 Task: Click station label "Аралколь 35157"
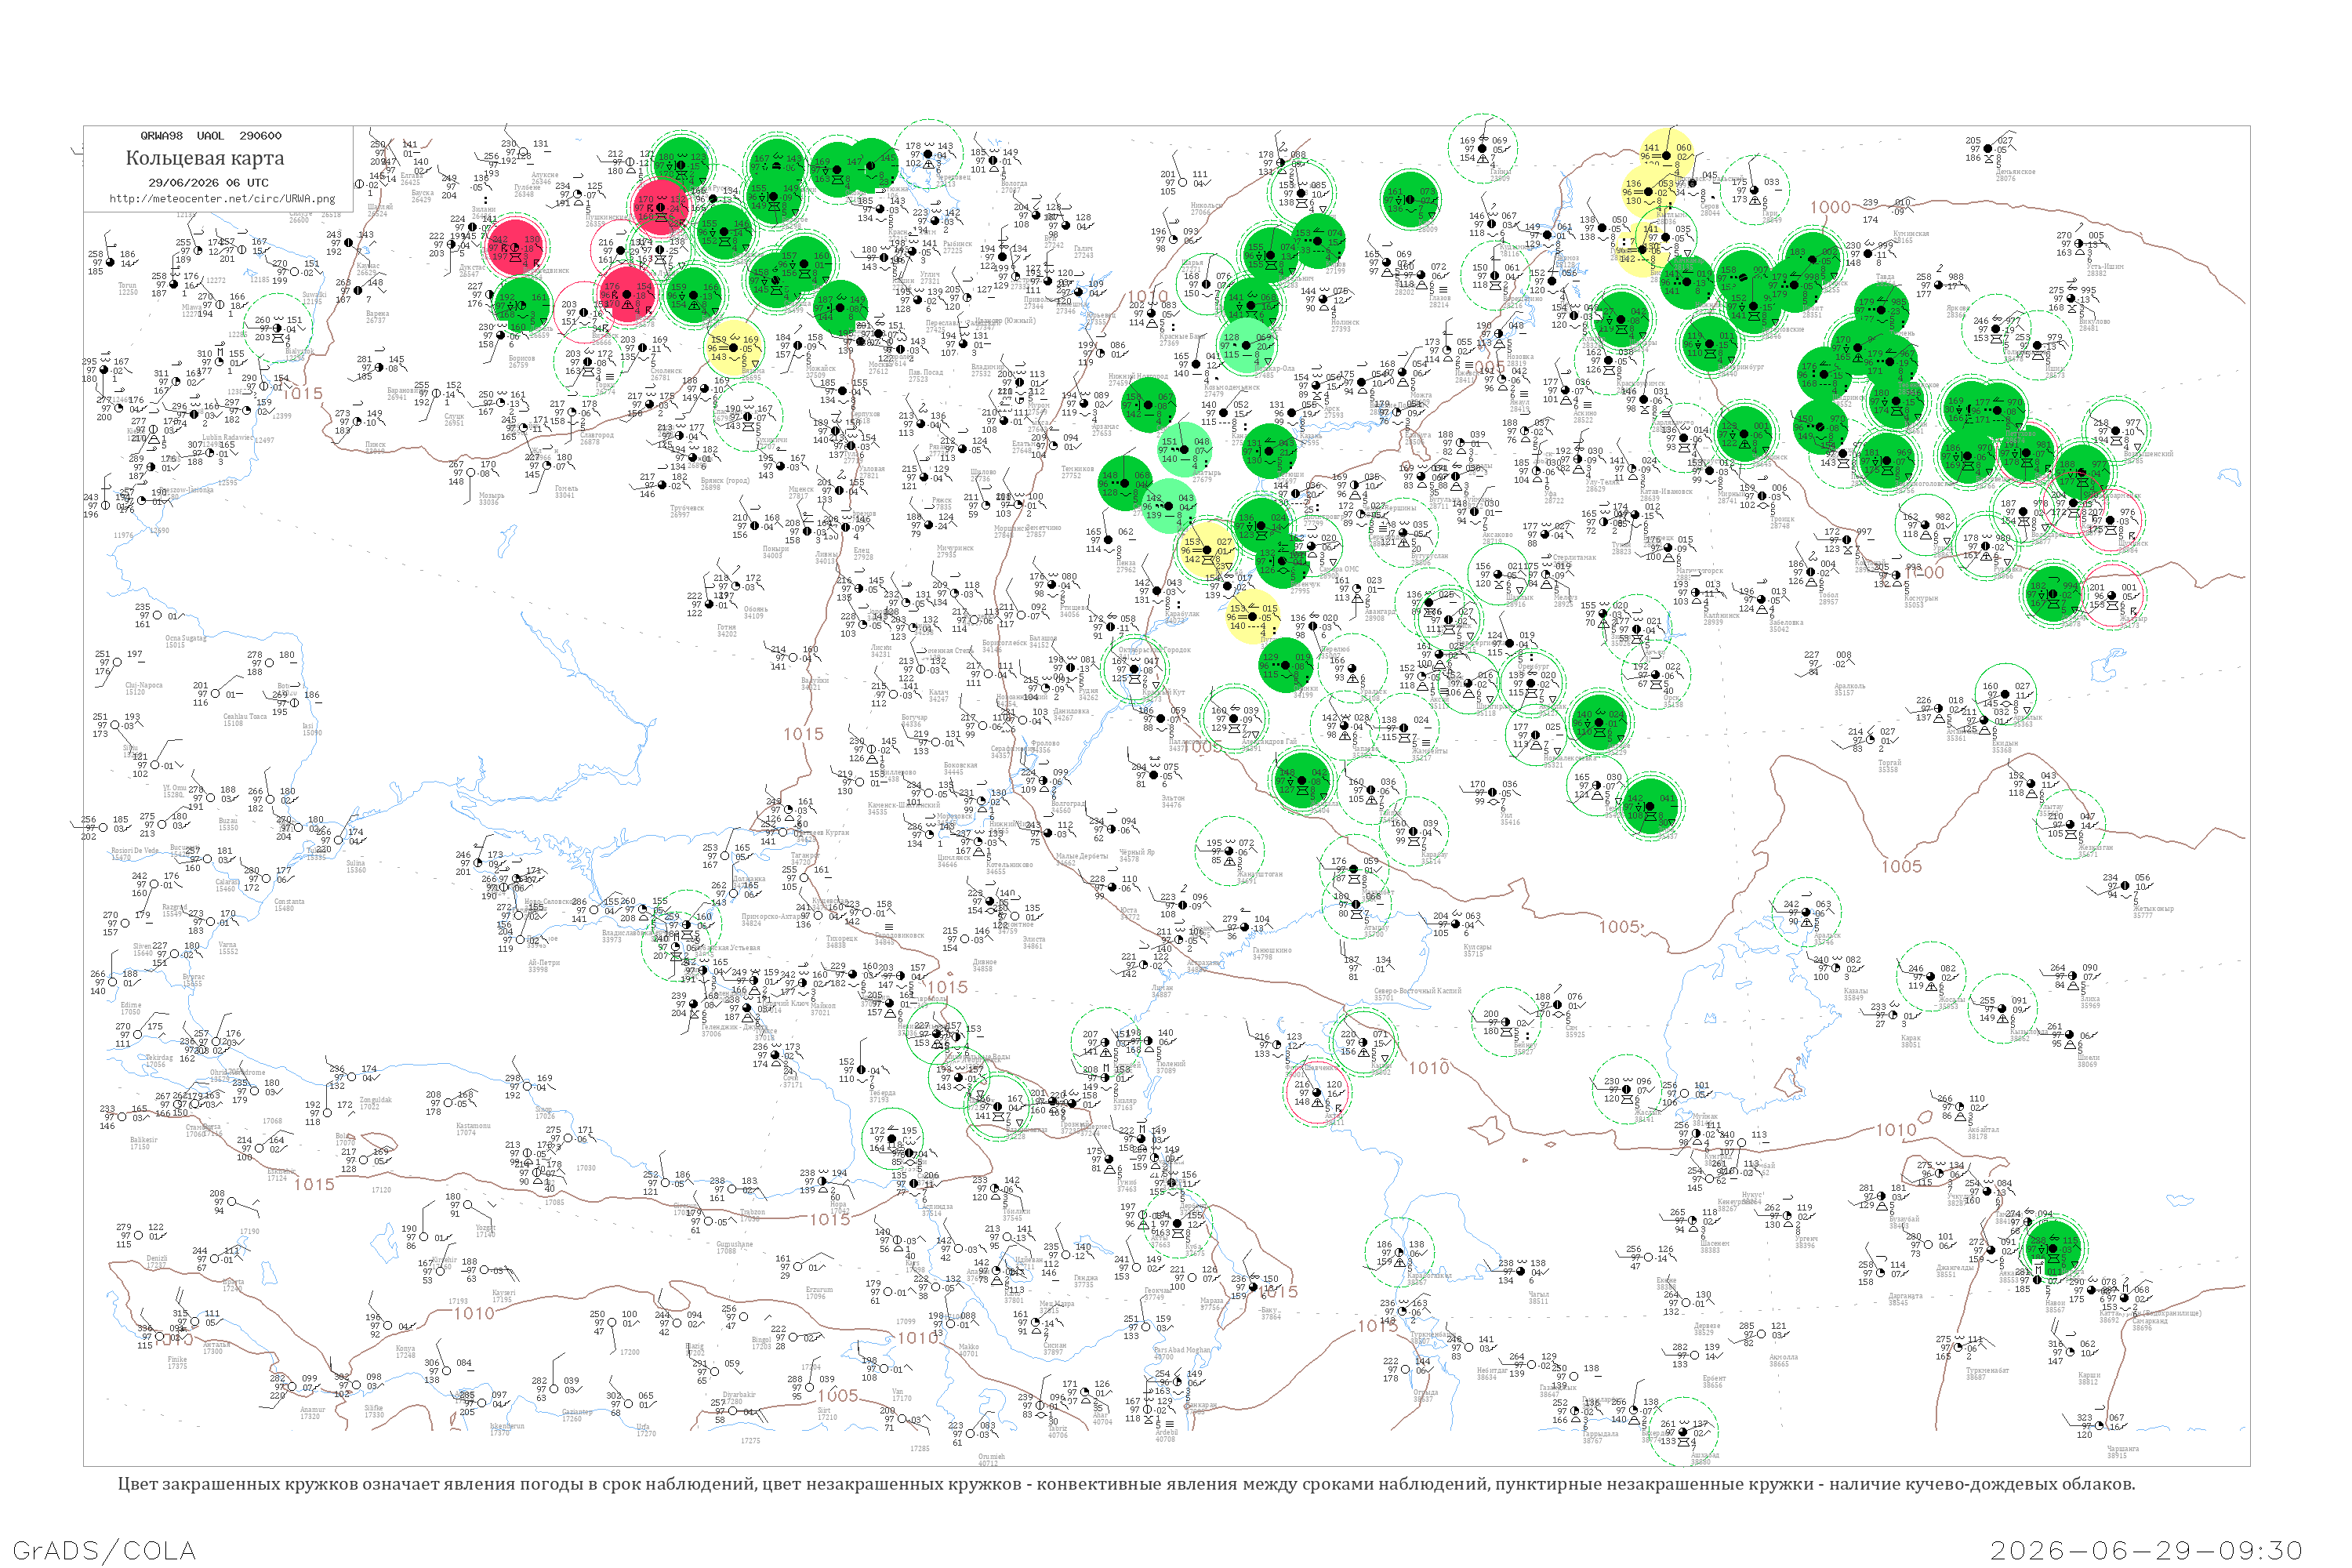tap(1850, 689)
